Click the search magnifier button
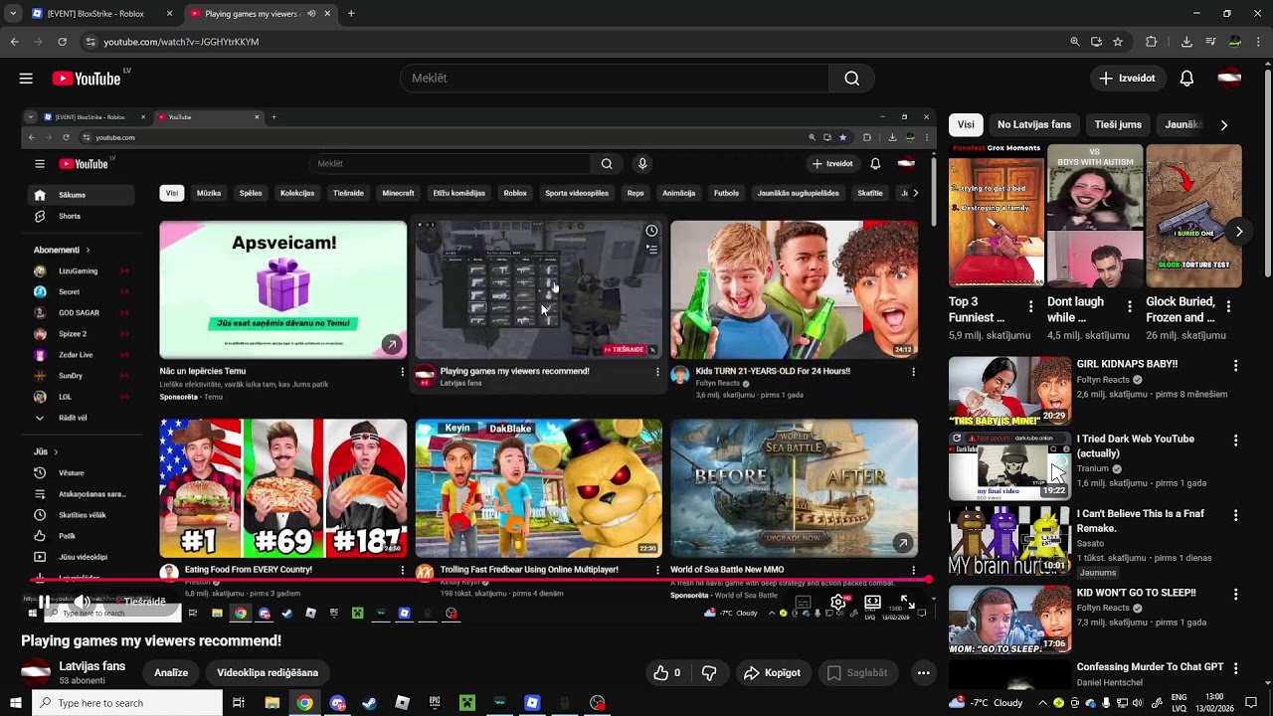This screenshot has width=1273, height=716. [x=851, y=79]
